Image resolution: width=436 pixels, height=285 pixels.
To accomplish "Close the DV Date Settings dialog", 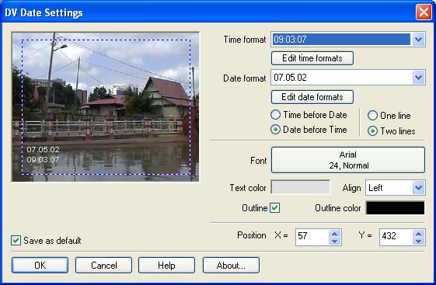I will (424, 12).
